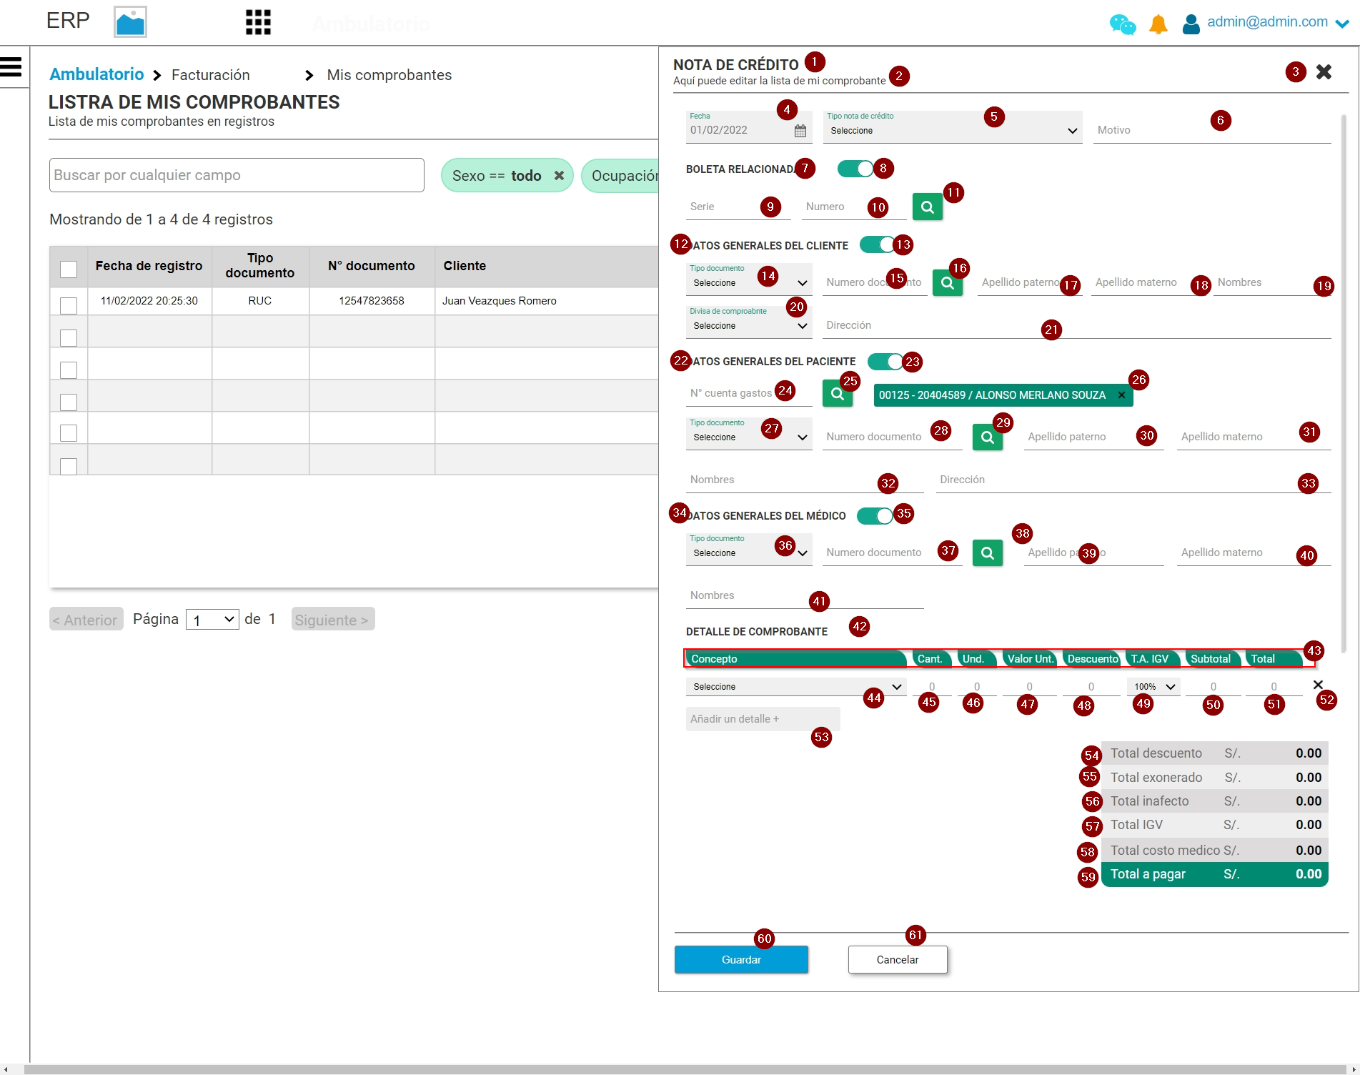This screenshot has height=1075, width=1360.
Task: Open the Divisa de comprobante dropdown
Action: point(748,326)
